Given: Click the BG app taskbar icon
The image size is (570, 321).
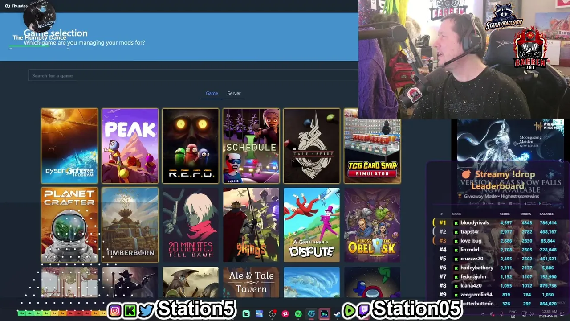Looking at the screenshot, I should click(324, 314).
